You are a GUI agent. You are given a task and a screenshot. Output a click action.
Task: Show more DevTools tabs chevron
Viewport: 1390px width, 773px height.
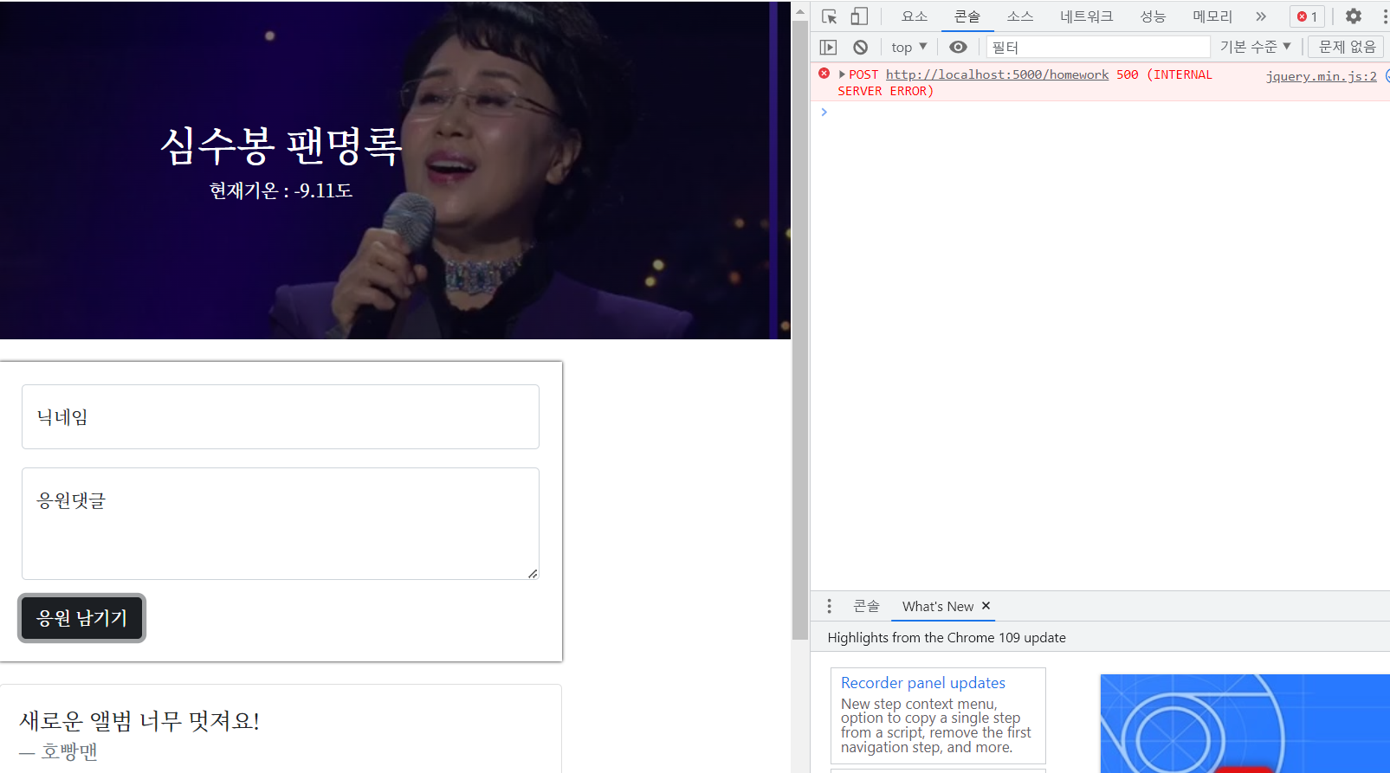[x=1261, y=16]
